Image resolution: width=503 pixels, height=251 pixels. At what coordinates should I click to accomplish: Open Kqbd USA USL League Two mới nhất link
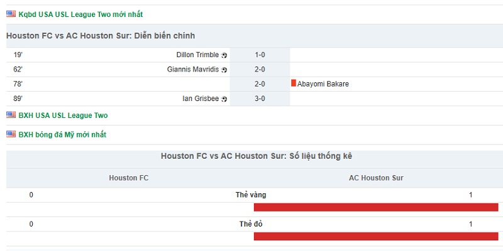pyautogui.click(x=80, y=14)
